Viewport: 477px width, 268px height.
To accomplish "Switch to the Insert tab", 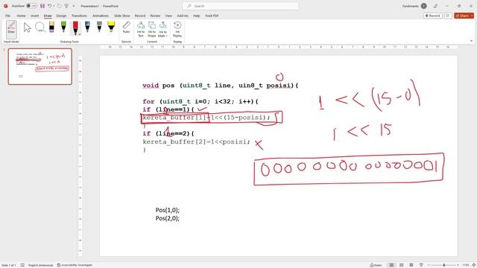I will point(35,16).
